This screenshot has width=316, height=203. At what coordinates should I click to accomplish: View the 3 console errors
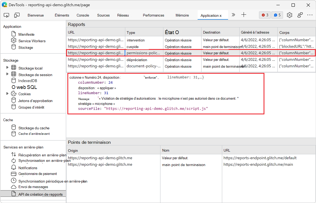point(265,15)
